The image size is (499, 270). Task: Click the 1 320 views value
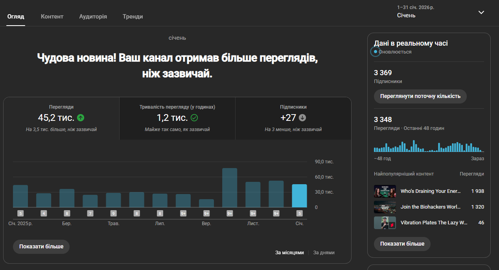[x=477, y=207]
